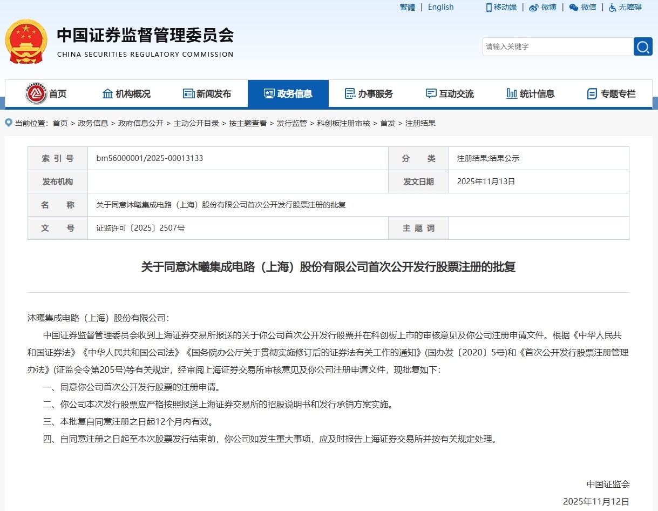Click the mobile version phone icon
Screen dimensions: 658x511
coord(489,7)
